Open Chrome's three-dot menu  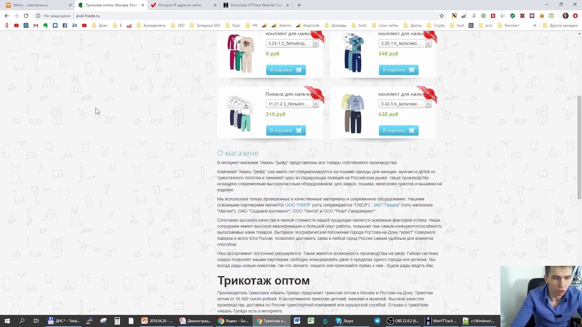(575, 15)
